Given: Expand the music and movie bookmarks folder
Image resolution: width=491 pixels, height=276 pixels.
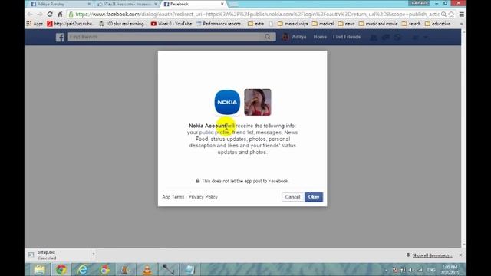Looking at the screenshot, I should coord(378,24).
